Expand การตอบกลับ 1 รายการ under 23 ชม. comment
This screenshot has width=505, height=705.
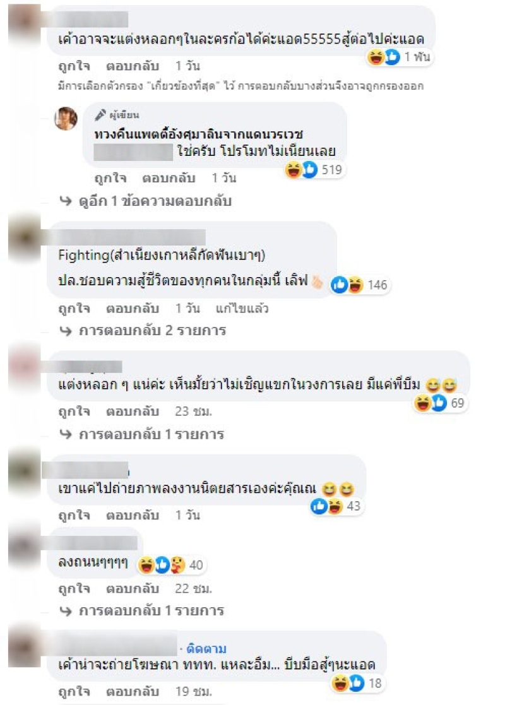[x=141, y=434]
